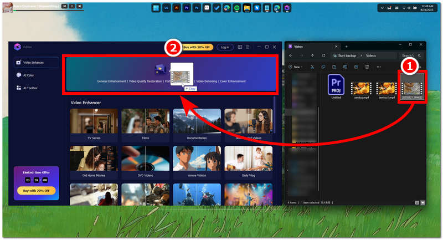Open Adobe Illustrator from the taskbar
443x240 pixels.
pyautogui.click(x=177, y=8)
